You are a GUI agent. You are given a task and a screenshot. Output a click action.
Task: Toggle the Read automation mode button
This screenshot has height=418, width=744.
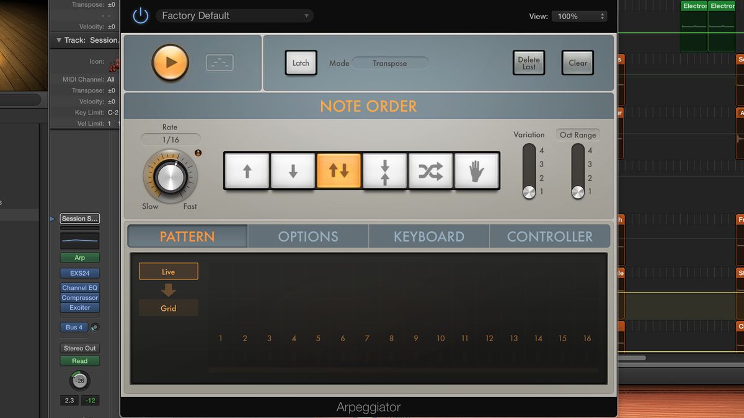[x=79, y=360]
